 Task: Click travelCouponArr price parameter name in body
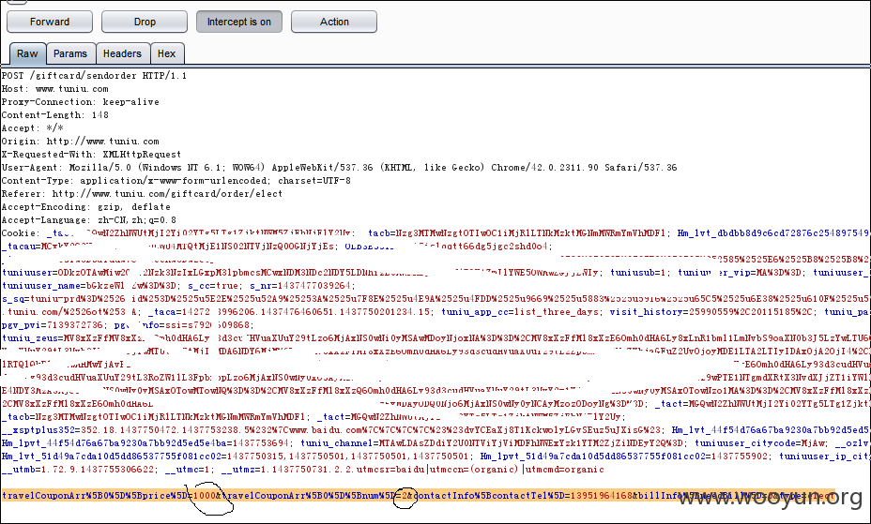point(95,496)
